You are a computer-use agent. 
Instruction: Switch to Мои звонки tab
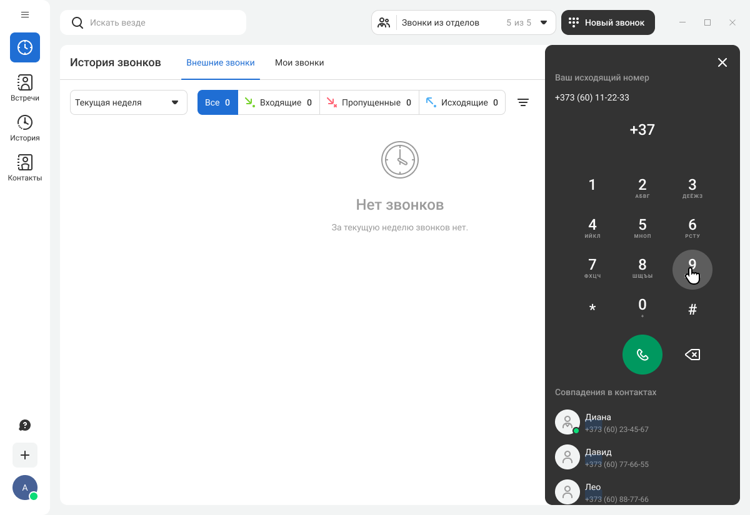(299, 62)
